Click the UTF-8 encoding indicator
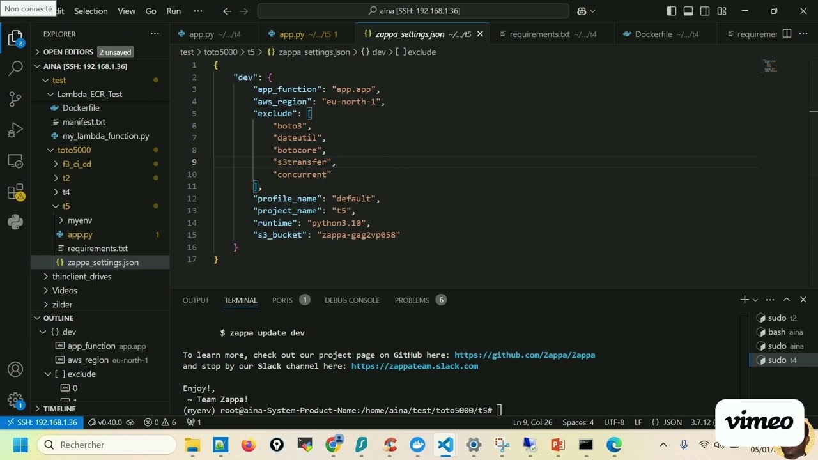The width and height of the screenshot is (818, 460). [614, 422]
